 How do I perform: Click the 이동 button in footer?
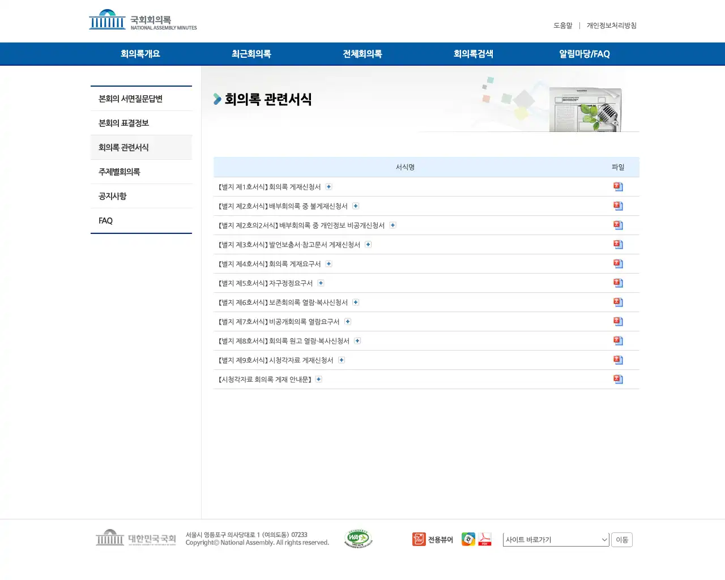[x=622, y=540]
